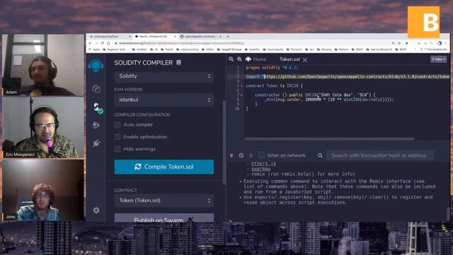
Task: Collapse the constructor fold arrow on line 7
Action: point(242,95)
